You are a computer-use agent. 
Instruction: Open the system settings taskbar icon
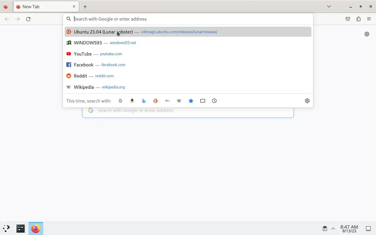21,229
